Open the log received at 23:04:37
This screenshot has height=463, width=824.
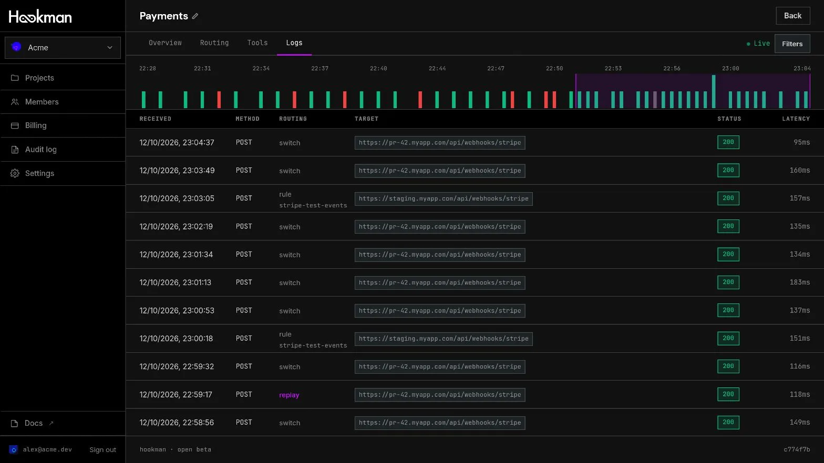click(x=475, y=142)
